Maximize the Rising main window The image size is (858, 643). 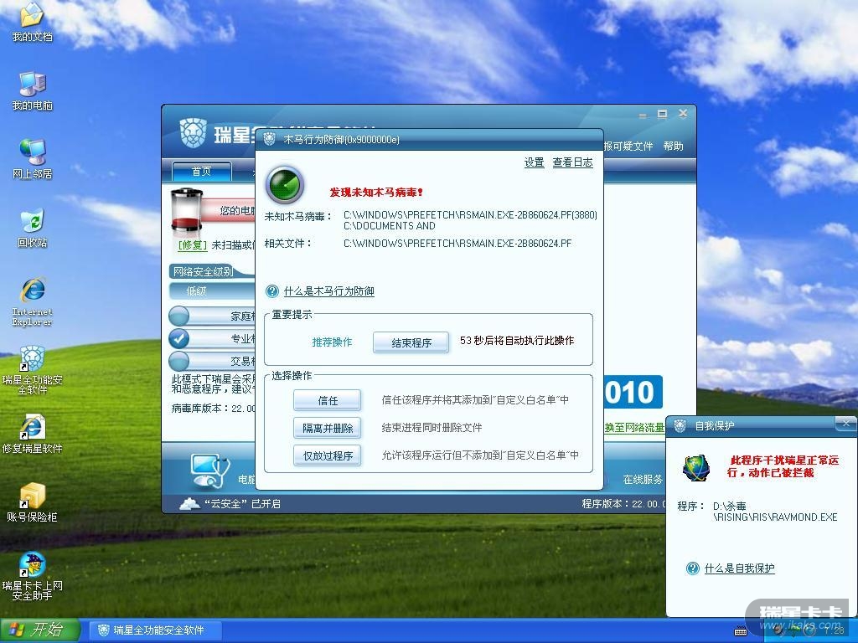click(662, 114)
